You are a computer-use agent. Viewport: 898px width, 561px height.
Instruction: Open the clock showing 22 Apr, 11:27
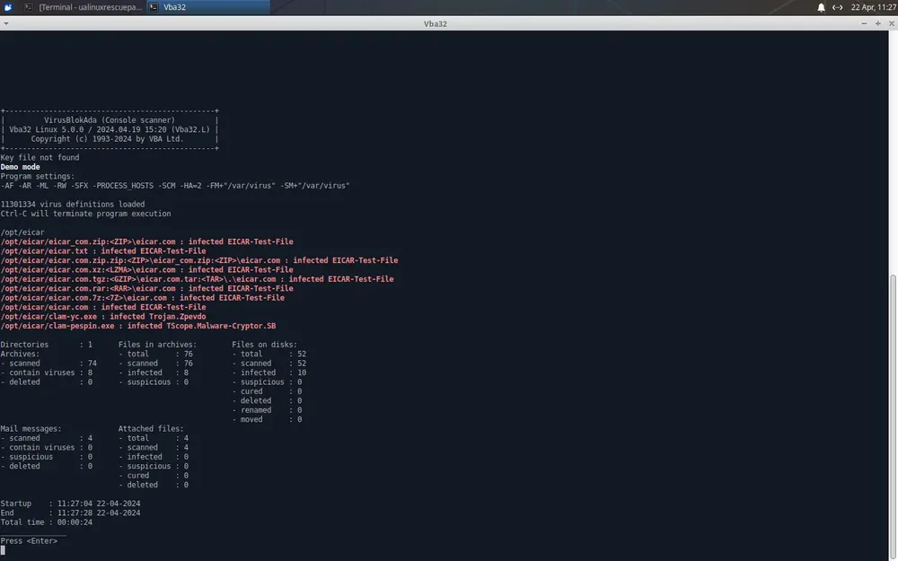[874, 7]
